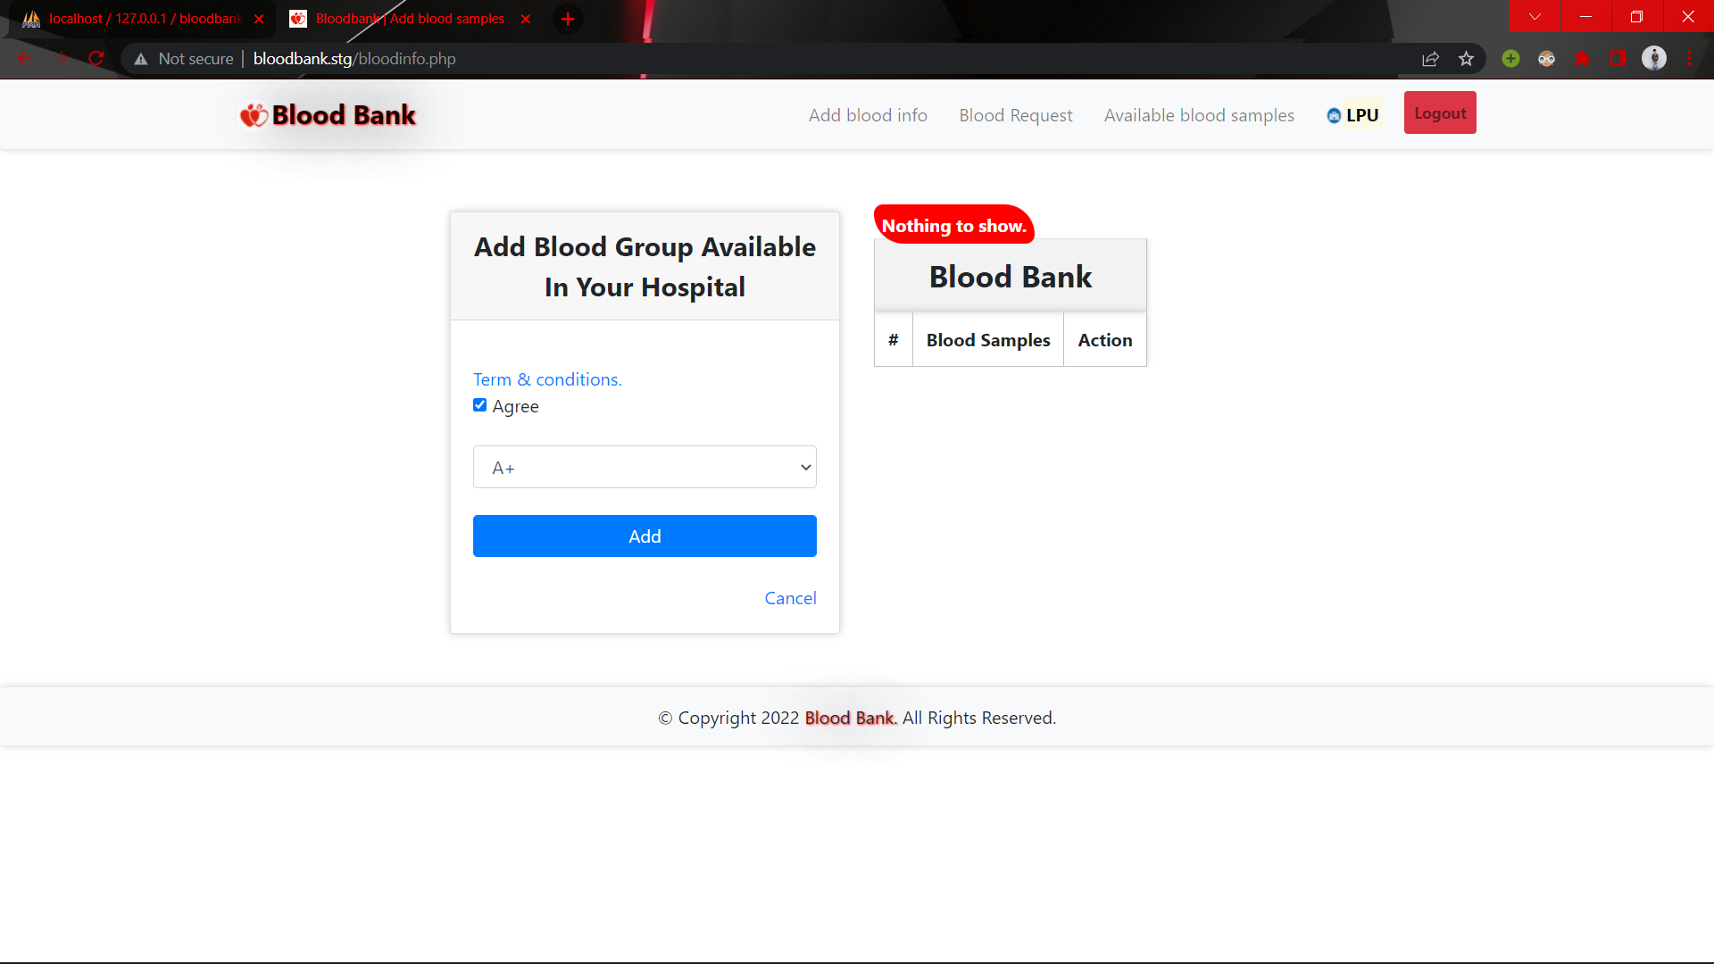Image resolution: width=1714 pixels, height=964 pixels.
Task: Go to Blood Request page
Action: point(1016,115)
